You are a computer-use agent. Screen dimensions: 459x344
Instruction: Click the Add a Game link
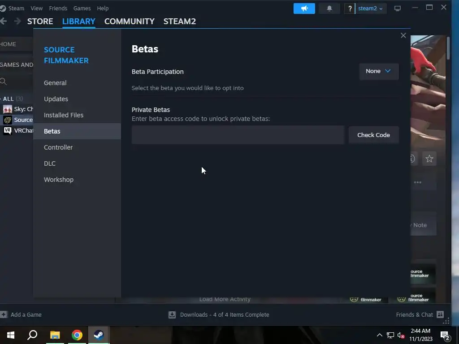pos(26,315)
